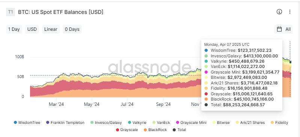Open the chart info icon

(x=279, y=12)
